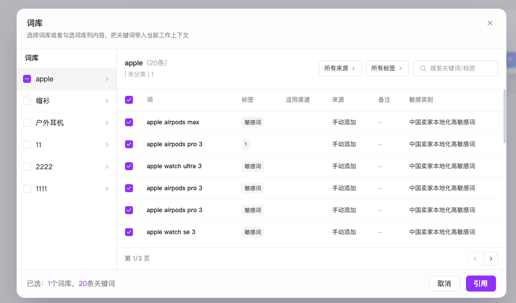This screenshot has width=516, height=303.
Task: Expand the 11 library chevron
Action: (107, 145)
